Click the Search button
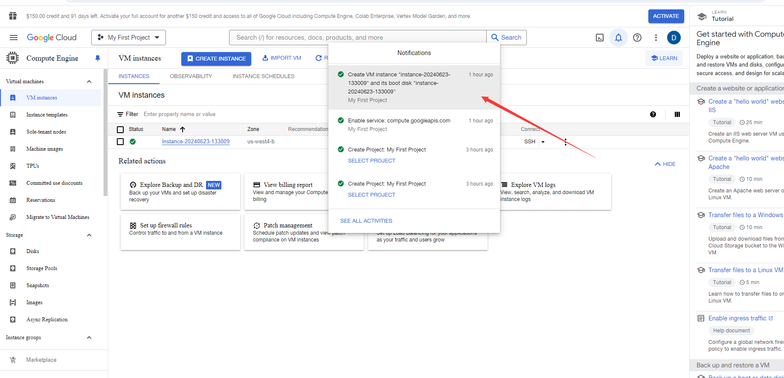Viewport: 784px width, 378px height. (x=507, y=38)
